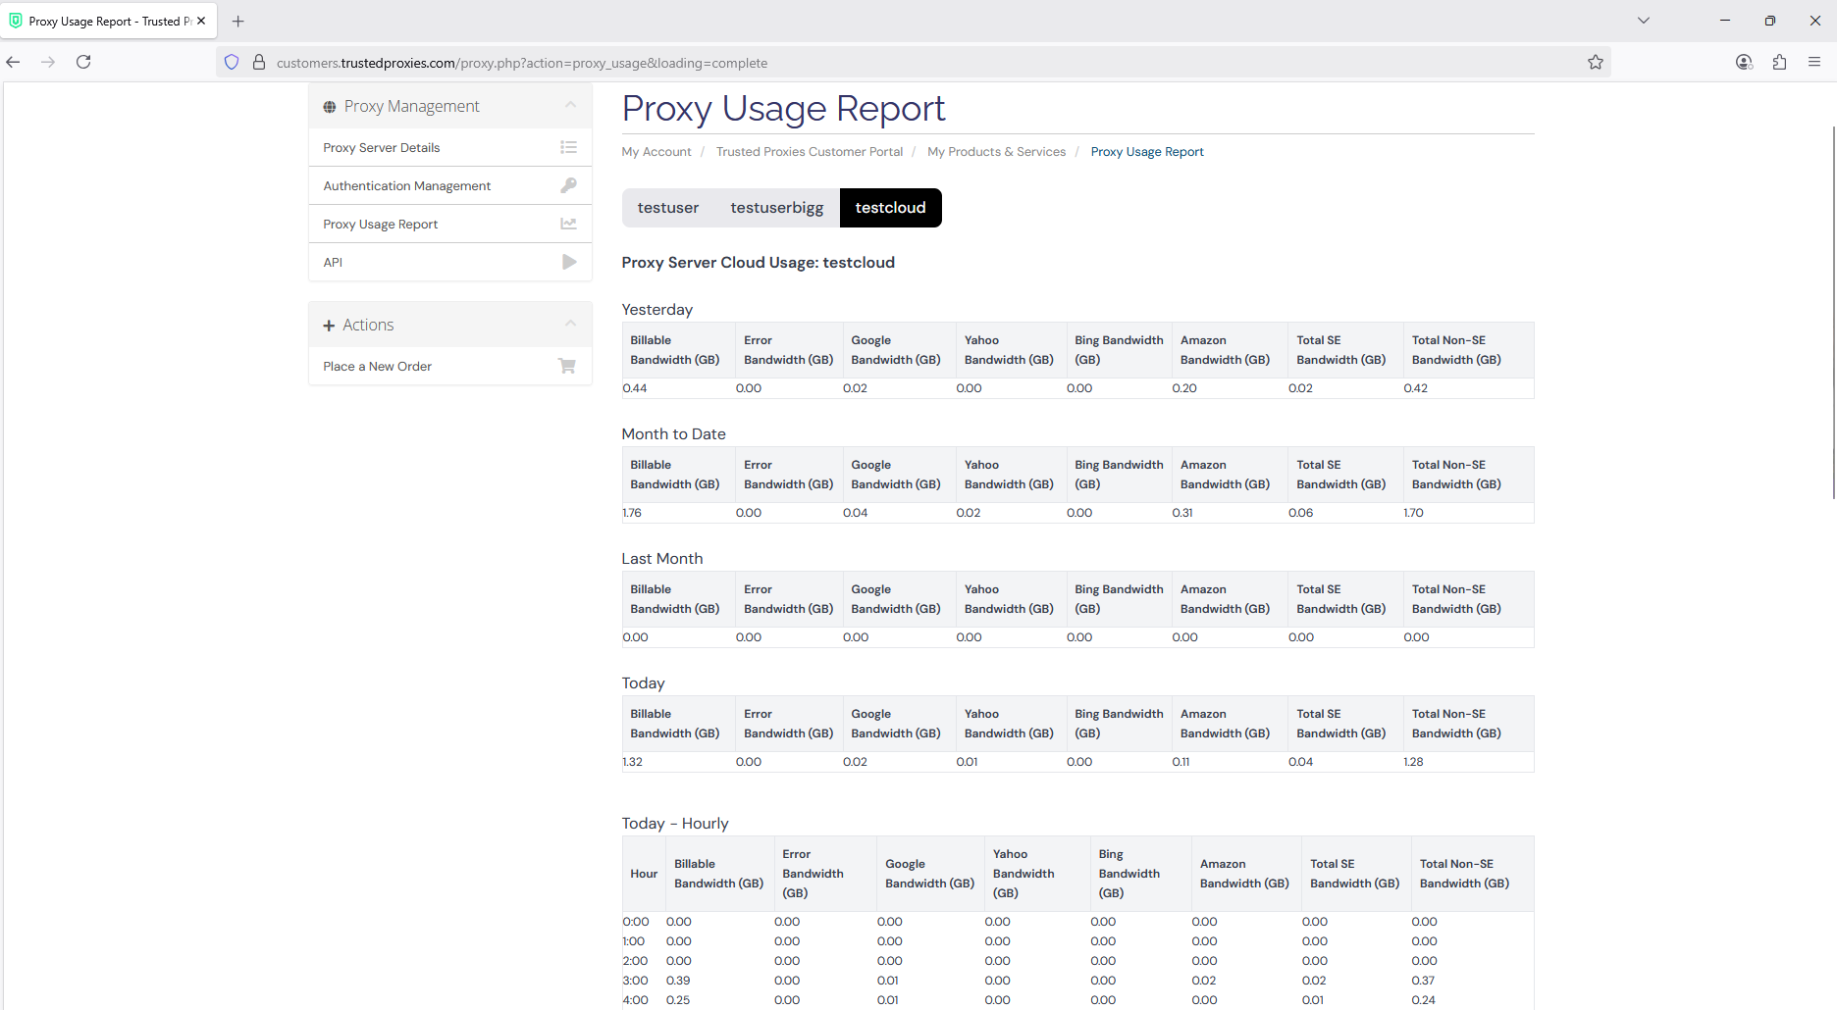This screenshot has height=1010, width=1837.
Task: Click the 3:00 hour row label
Action: (635, 981)
